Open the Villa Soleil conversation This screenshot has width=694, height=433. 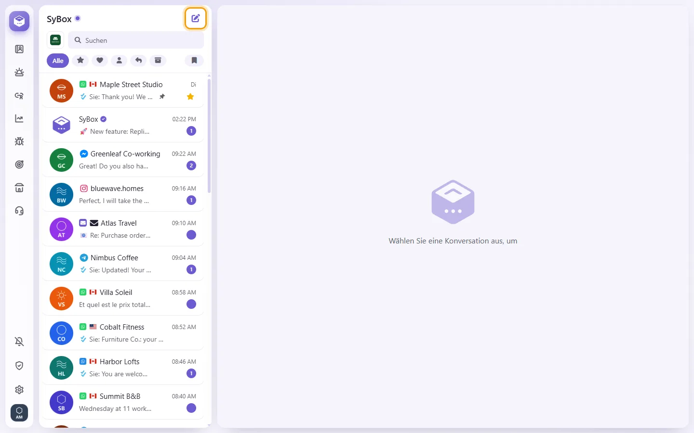coord(123,298)
